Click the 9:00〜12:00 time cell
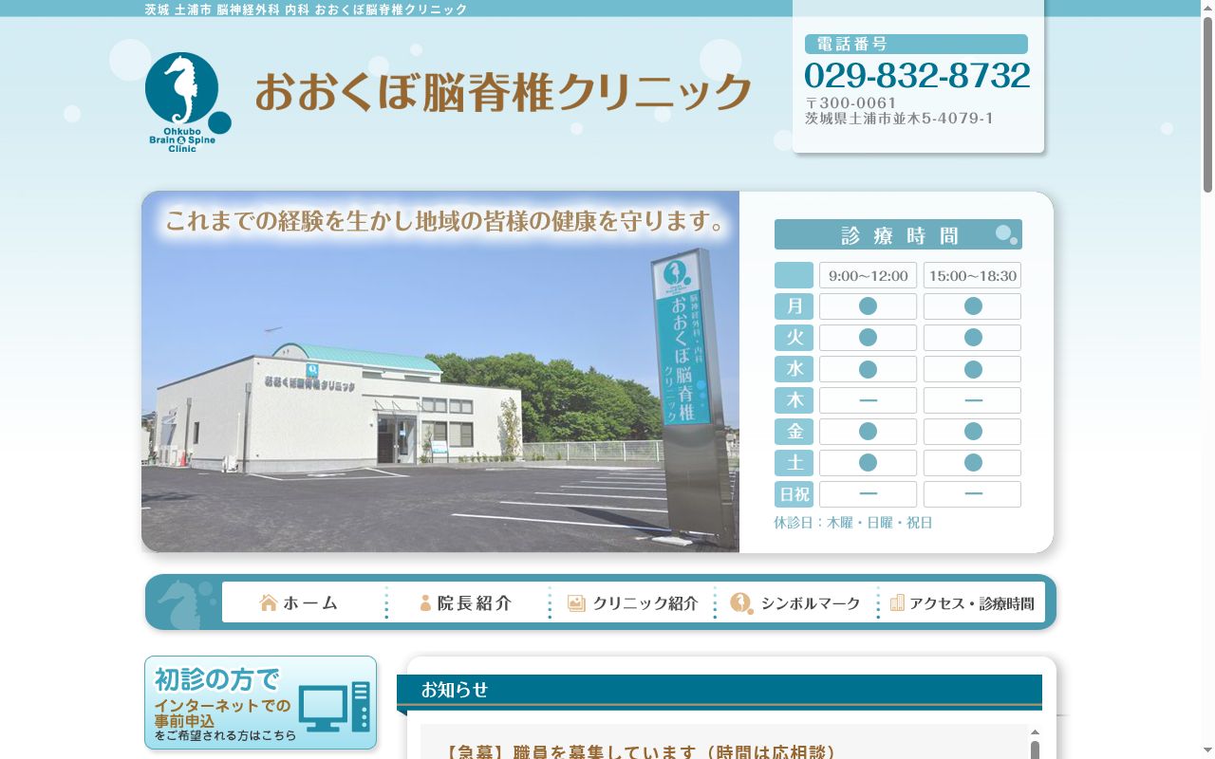 [868, 275]
